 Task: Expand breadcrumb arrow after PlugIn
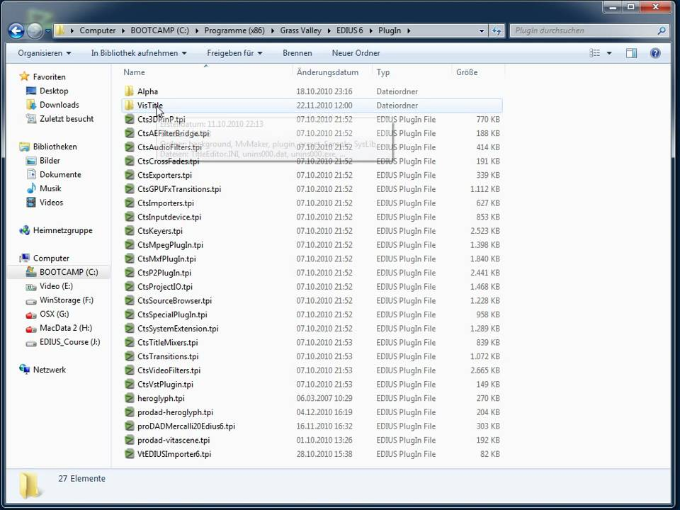pos(409,30)
